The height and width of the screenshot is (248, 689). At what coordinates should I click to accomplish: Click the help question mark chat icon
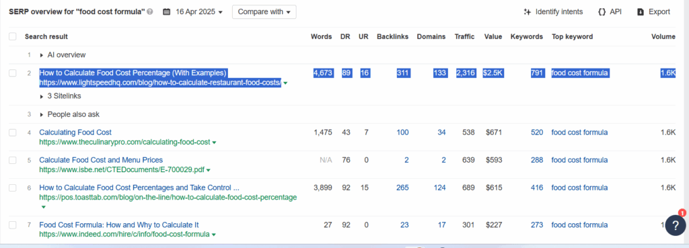675,225
